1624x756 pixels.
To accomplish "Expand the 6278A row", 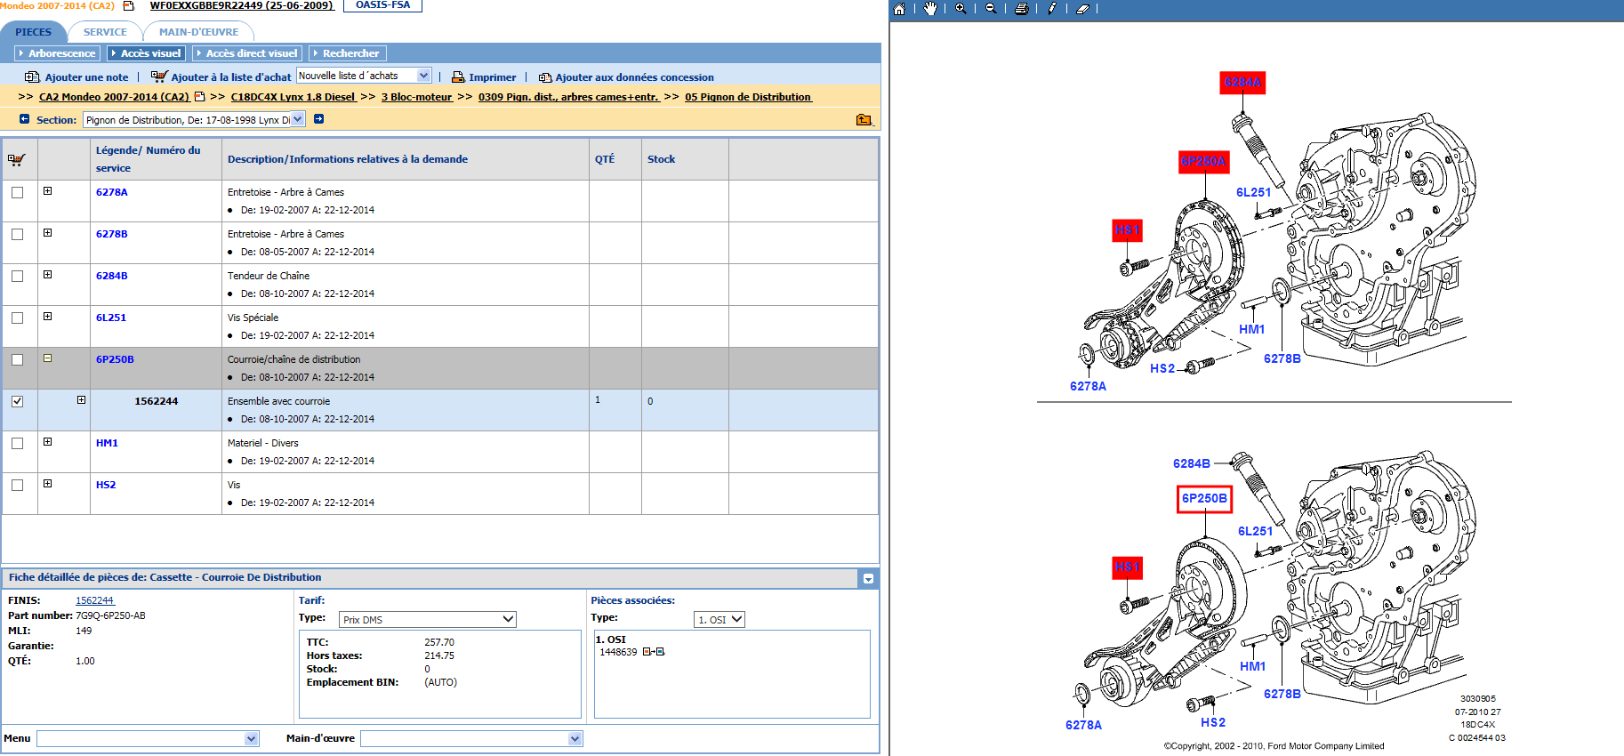I will point(48,191).
